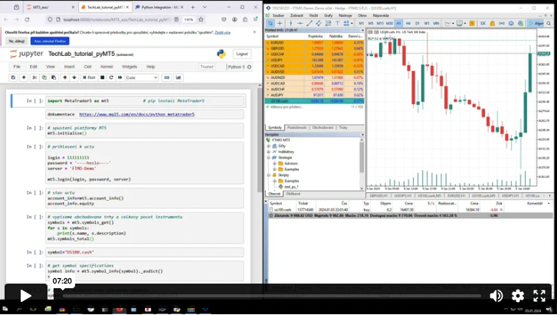Interrupt the kernel with the stop icon

pos(103,77)
